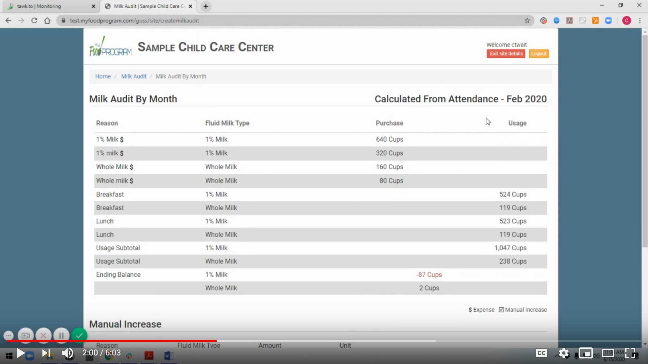Open the video settings gear
The height and width of the screenshot is (364, 648).
pos(564,353)
